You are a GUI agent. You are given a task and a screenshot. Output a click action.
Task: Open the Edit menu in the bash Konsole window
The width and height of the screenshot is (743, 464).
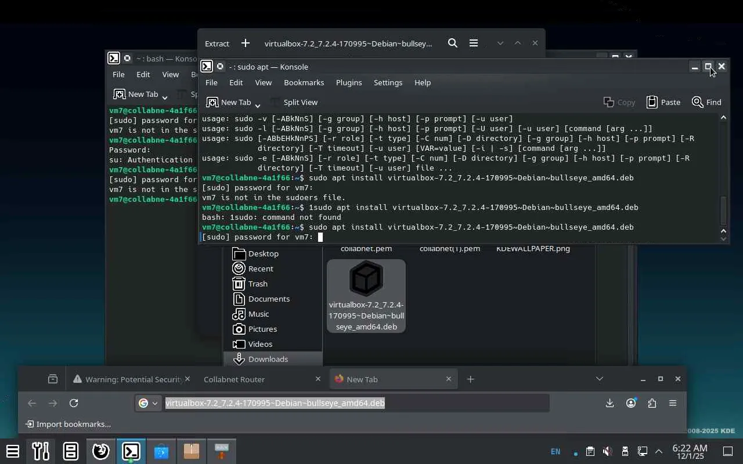coord(143,74)
